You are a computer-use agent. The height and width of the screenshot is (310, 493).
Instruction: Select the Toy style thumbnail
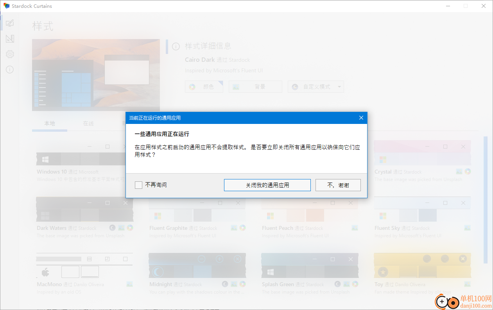[422, 265]
